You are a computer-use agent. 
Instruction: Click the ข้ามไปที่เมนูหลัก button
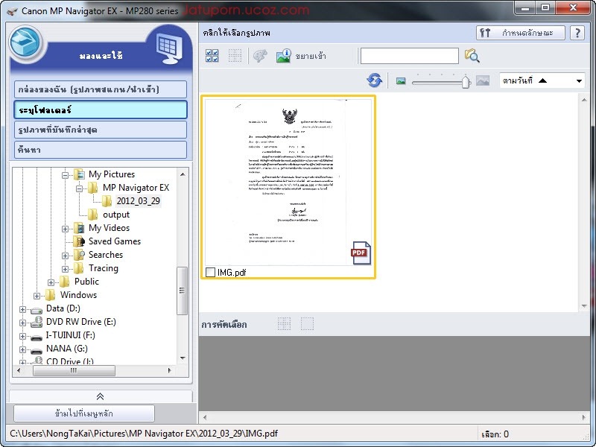click(84, 413)
